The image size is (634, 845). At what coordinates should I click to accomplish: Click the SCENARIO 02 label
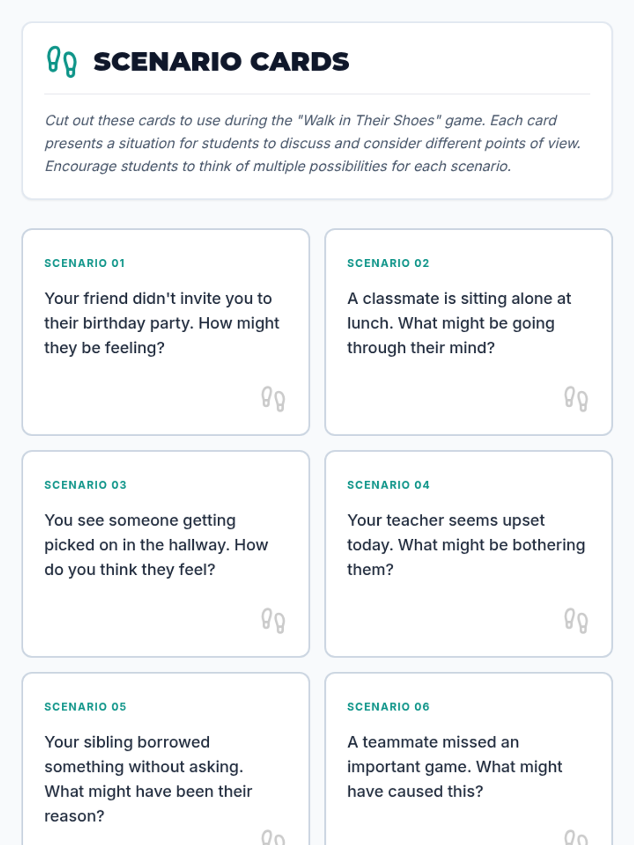(x=388, y=263)
